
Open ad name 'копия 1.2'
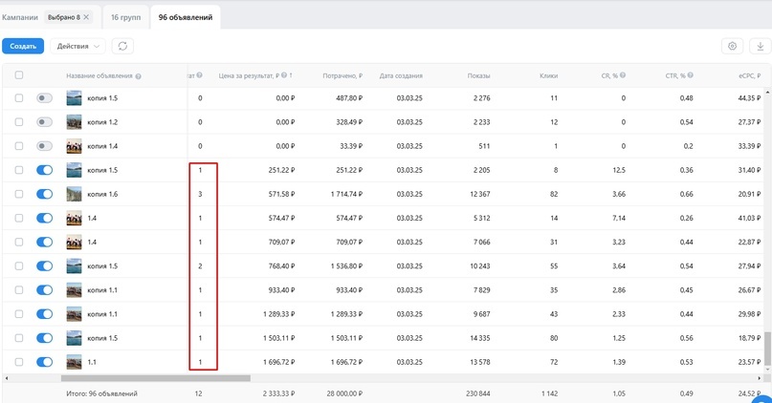102,122
